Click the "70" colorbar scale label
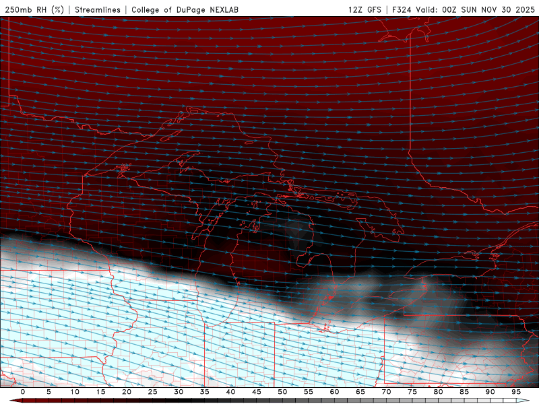This screenshot has height=404, width=539. (386, 392)
